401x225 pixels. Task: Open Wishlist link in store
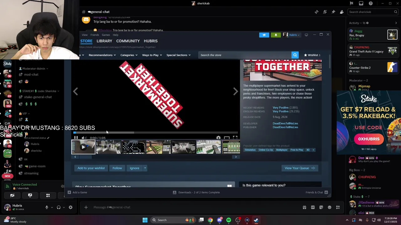click(312, 55)
